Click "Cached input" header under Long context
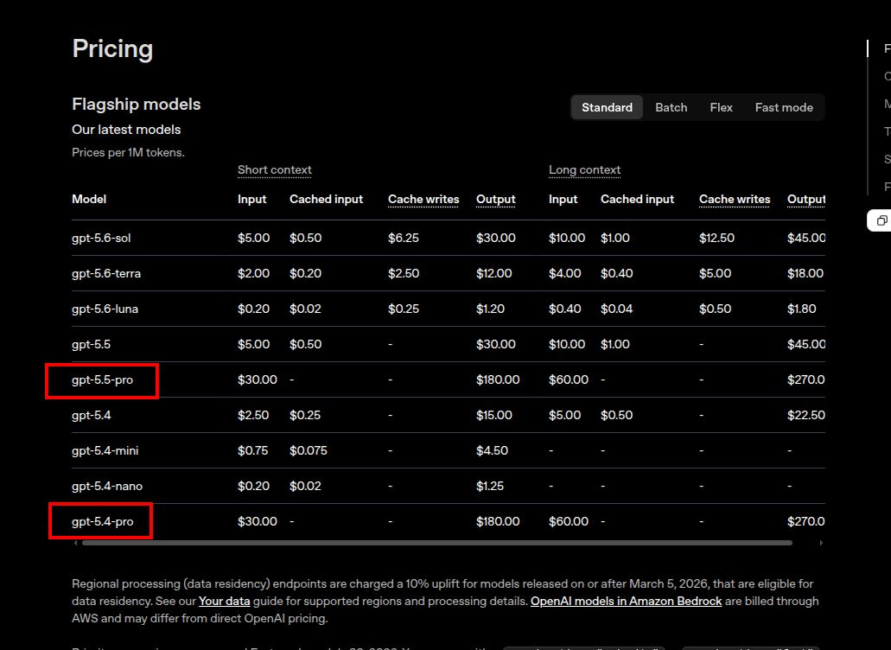This screenshot has width=891, height=650. coord(637,200)
